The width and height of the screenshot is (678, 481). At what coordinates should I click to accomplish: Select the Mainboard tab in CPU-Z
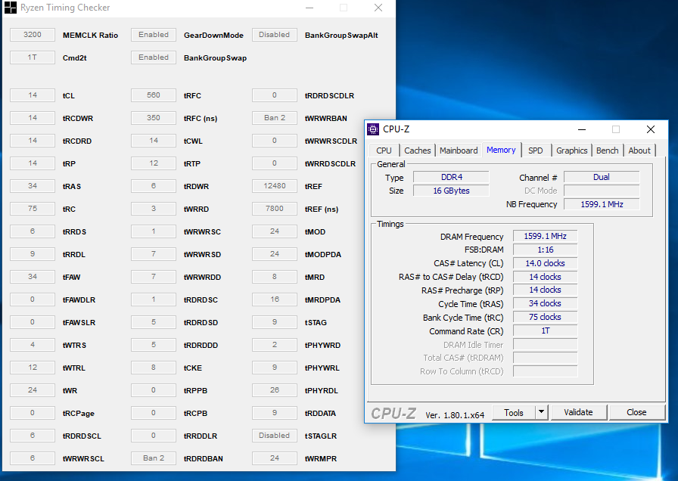tap(459, 151)
